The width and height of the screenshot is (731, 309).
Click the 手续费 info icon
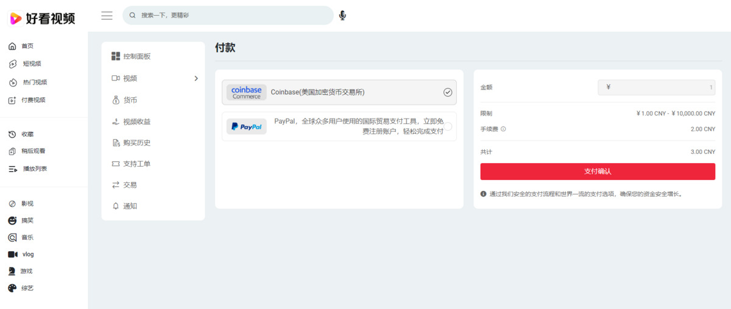tap(503, 129)
